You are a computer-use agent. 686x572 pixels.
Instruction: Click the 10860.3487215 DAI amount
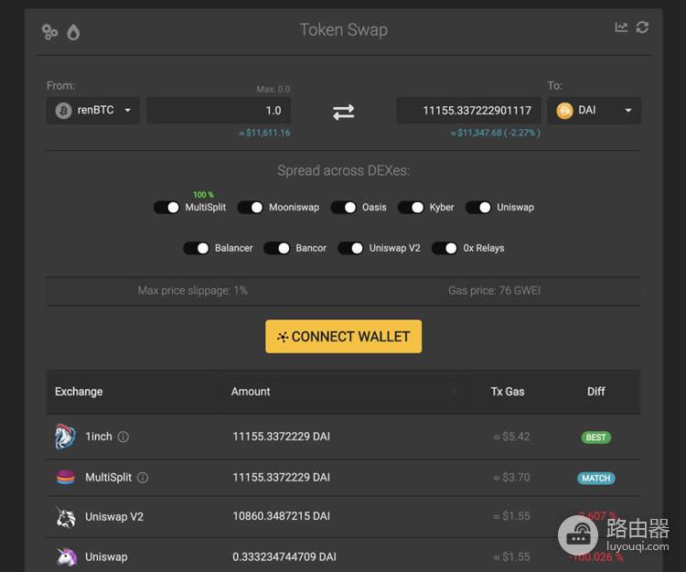[x=282, y=516]
